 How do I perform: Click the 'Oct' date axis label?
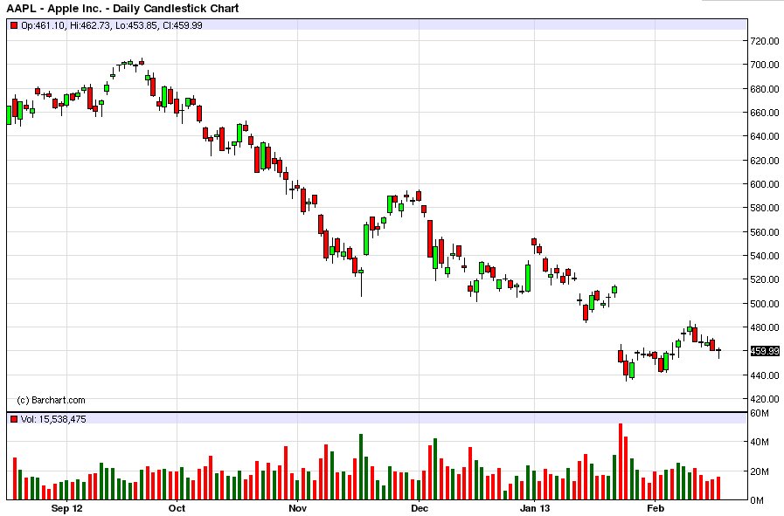[x=177, y=508]
